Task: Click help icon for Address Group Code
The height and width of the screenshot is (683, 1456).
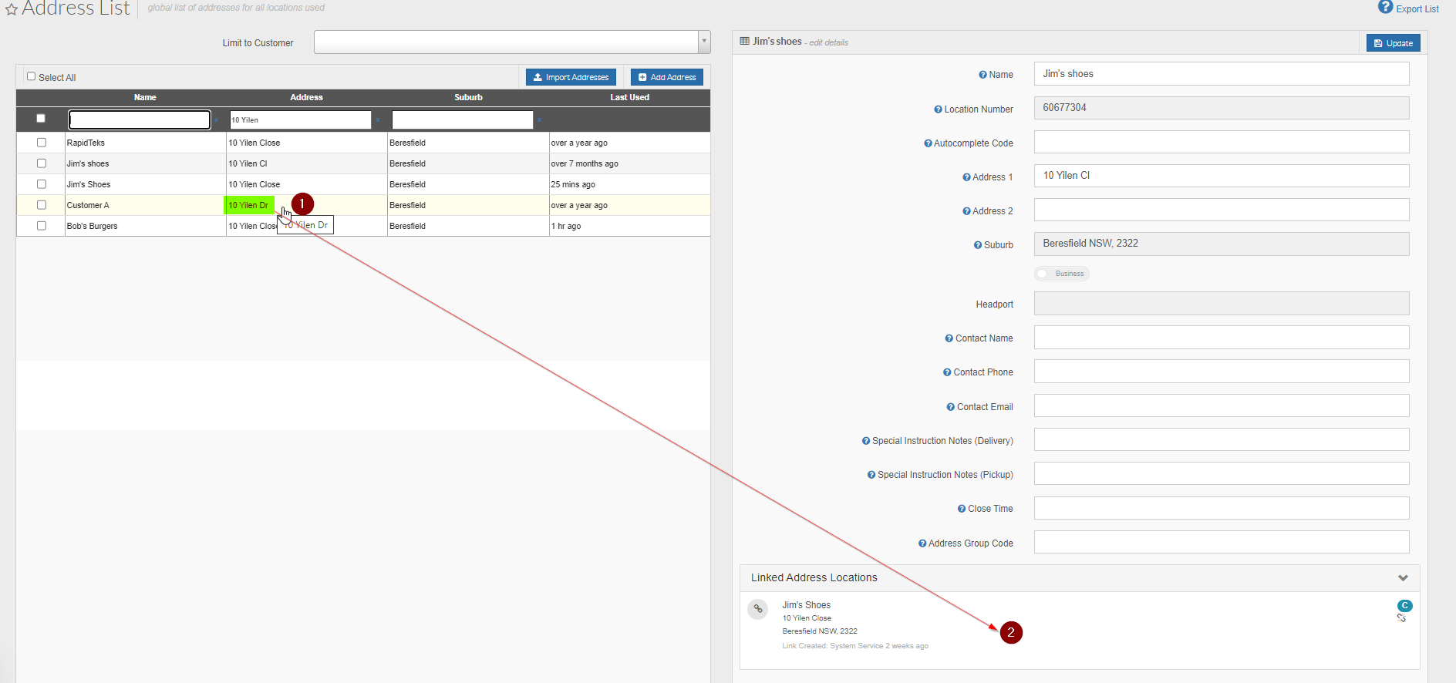Action: coord(922,543)
